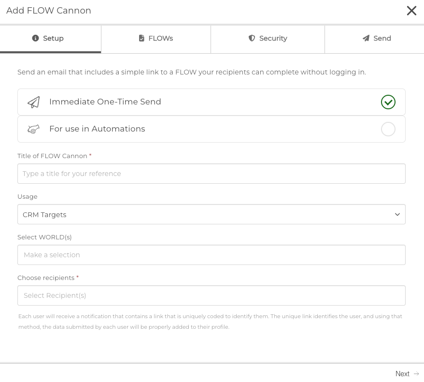The width and height of the screenshot is (424, 382).
Task: Switch to the FLOWs tab
Action: click(156, 39)
